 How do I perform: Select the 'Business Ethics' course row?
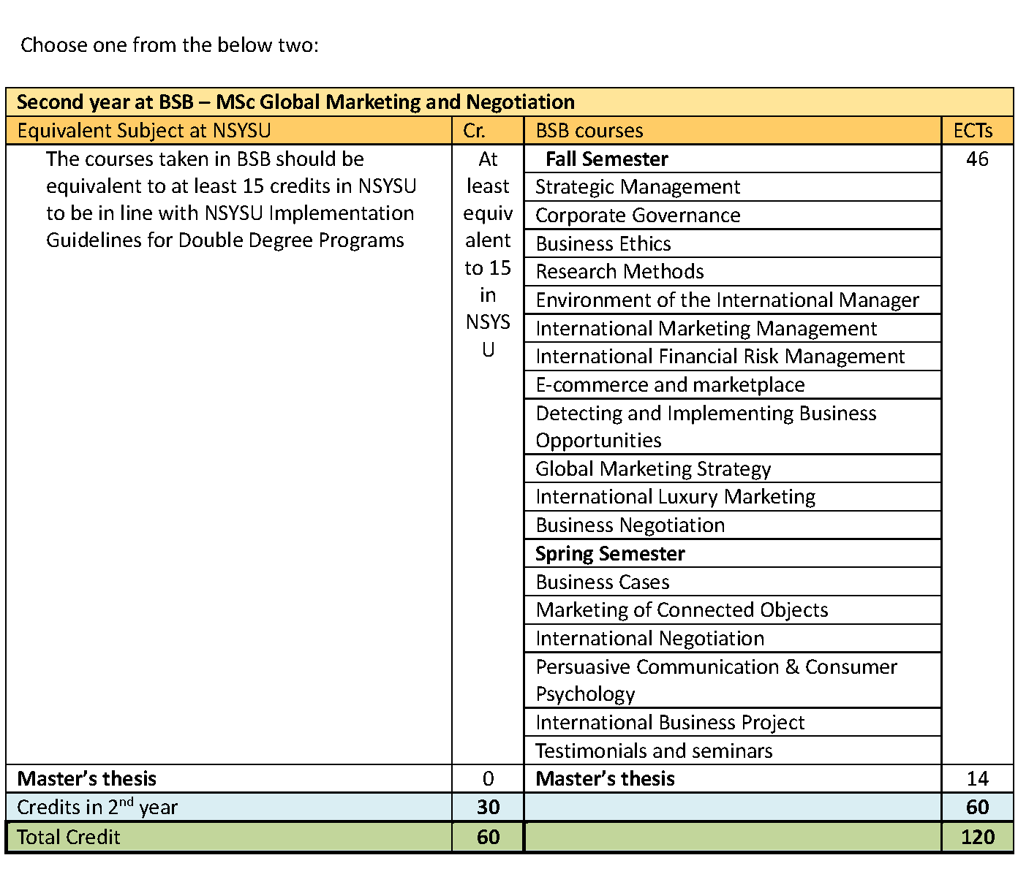733,243
